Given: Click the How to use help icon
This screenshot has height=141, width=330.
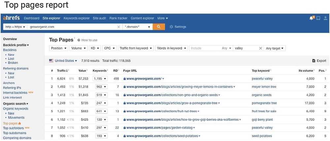Looking at the screenshot, I should pos(79,40).
